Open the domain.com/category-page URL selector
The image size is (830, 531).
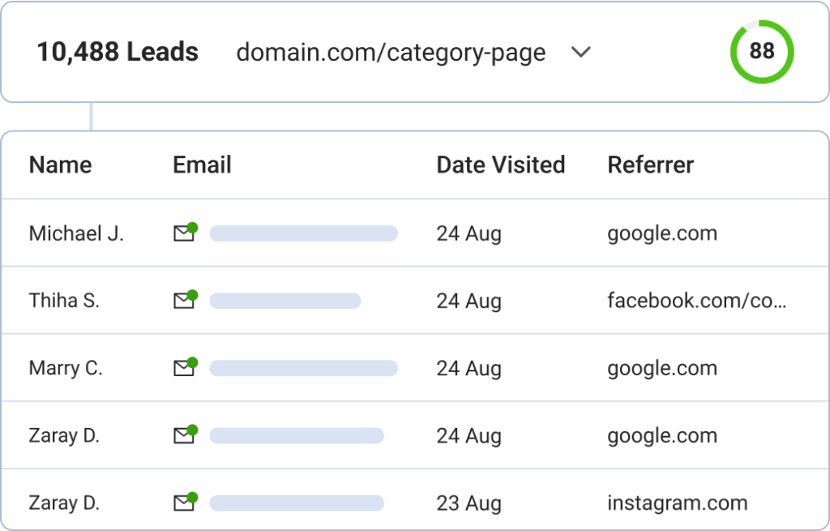(391, 53)
